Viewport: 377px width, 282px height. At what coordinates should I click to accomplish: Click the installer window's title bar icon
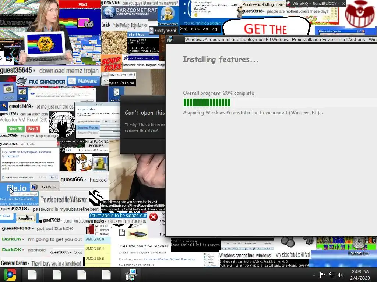click(170, 39)
